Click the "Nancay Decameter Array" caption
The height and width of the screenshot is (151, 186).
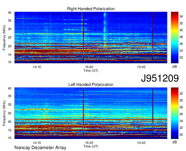(x=40, y=147)
